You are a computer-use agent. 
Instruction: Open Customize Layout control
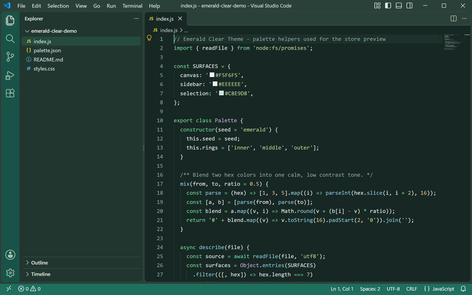378,6
